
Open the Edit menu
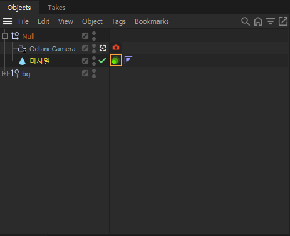pos(43,21)
